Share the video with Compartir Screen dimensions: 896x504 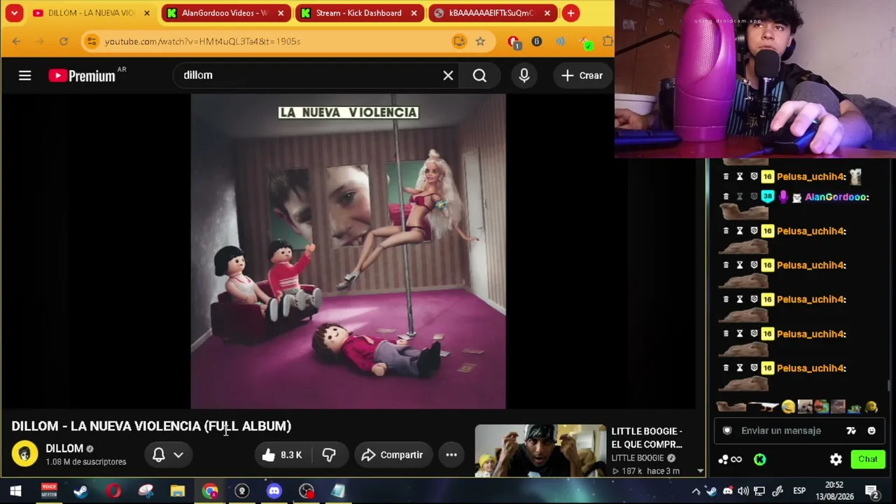coord(393,455)
